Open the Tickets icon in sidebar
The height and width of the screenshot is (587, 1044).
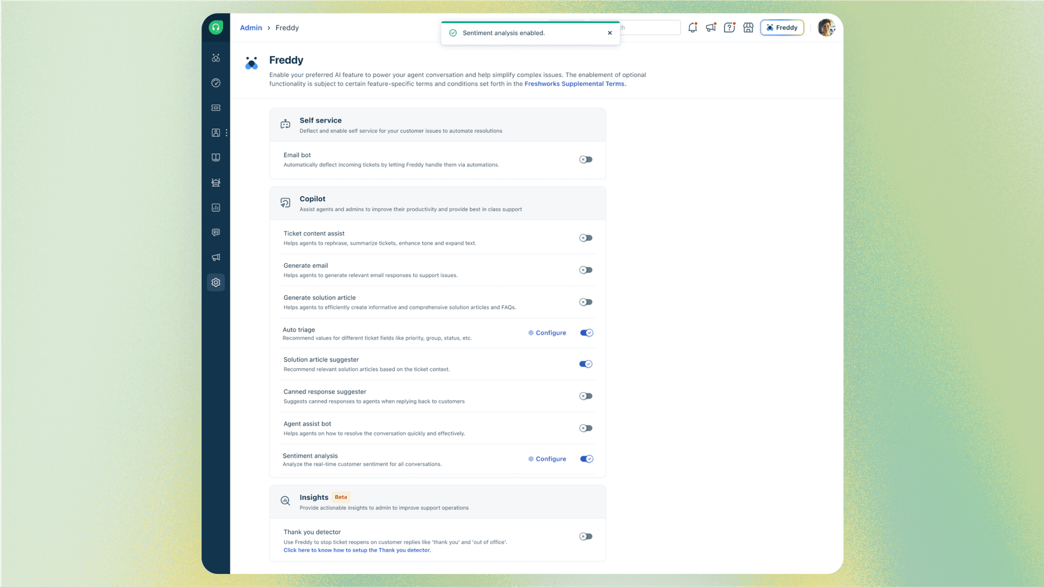[x=216, y=107]
